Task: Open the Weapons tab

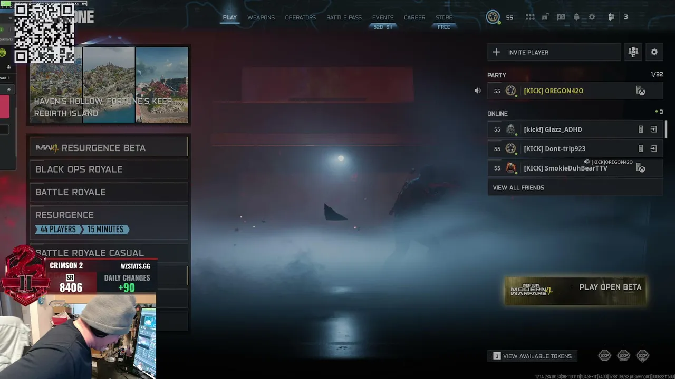Action: (261, 17)
